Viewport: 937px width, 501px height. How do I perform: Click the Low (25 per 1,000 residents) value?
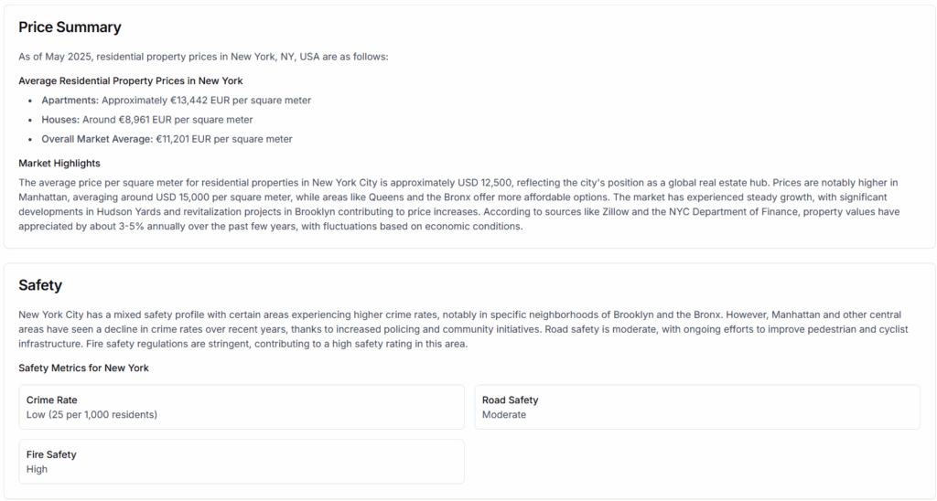pos(92,414)
